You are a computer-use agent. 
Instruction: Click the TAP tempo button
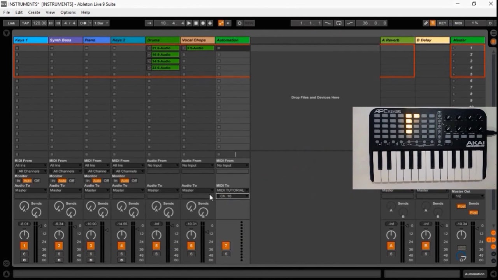tap(25, 23)
